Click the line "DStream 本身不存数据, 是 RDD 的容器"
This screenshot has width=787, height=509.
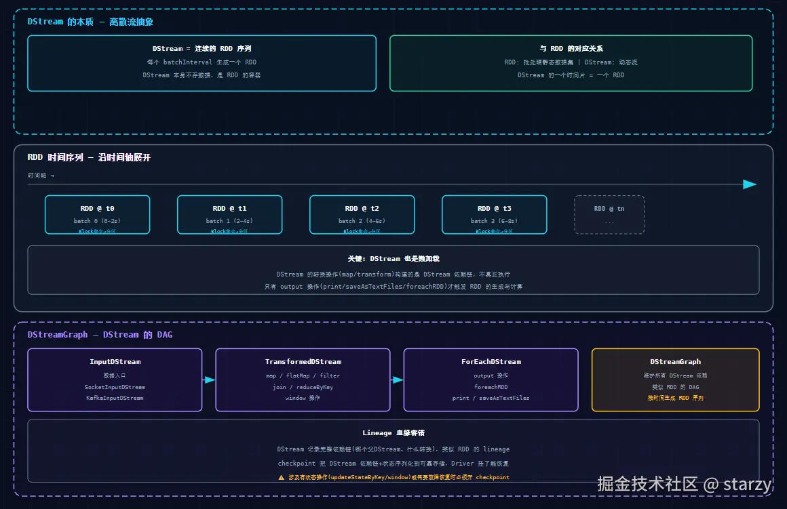pyautogui.click(x=201, y=75)
